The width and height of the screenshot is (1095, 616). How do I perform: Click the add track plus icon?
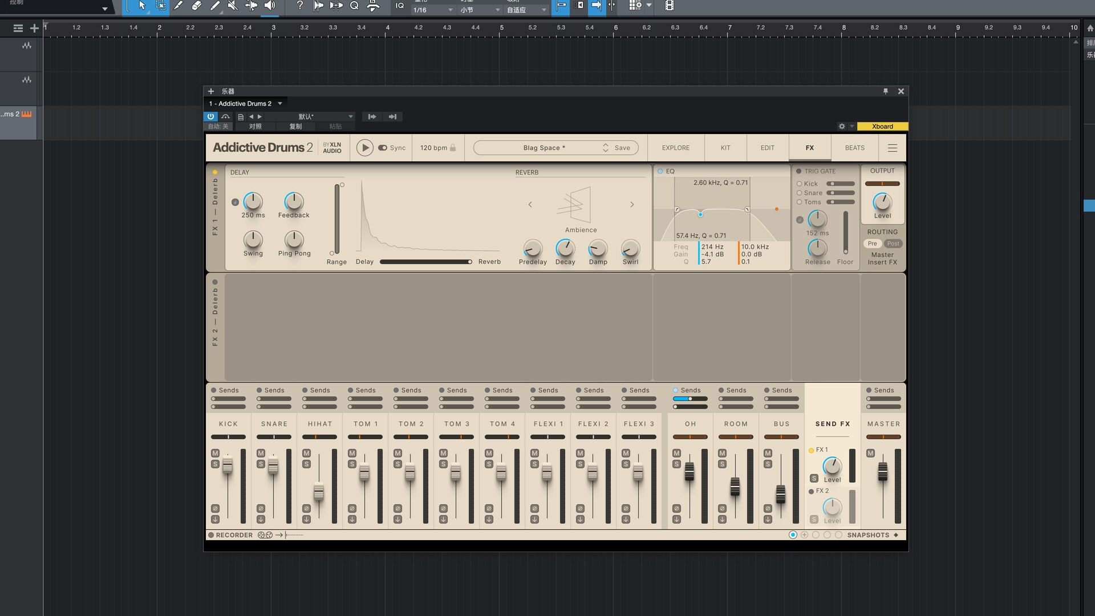pos(34,28)
